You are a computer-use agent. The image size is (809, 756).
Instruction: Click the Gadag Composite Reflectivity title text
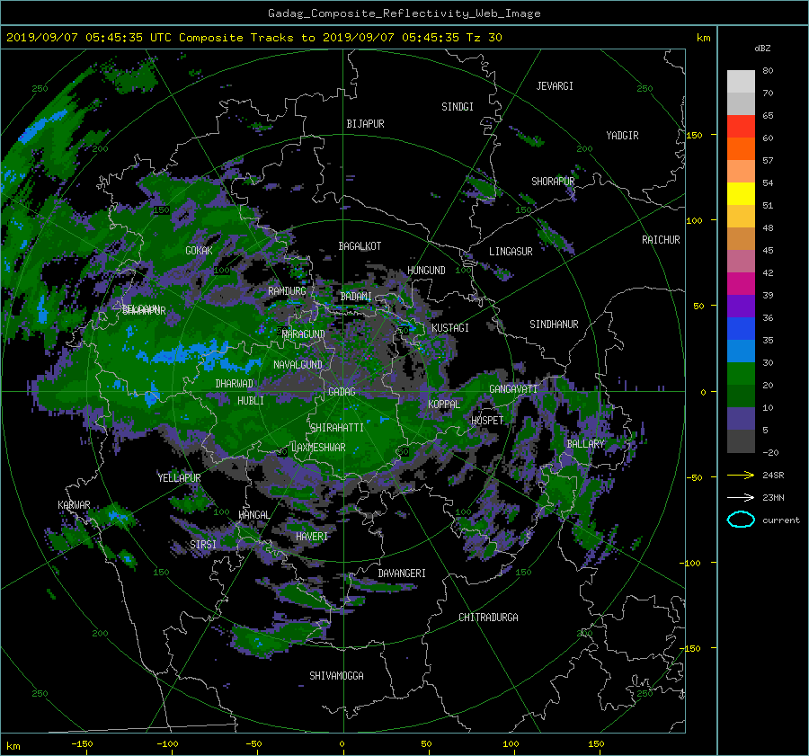(404, 13)
